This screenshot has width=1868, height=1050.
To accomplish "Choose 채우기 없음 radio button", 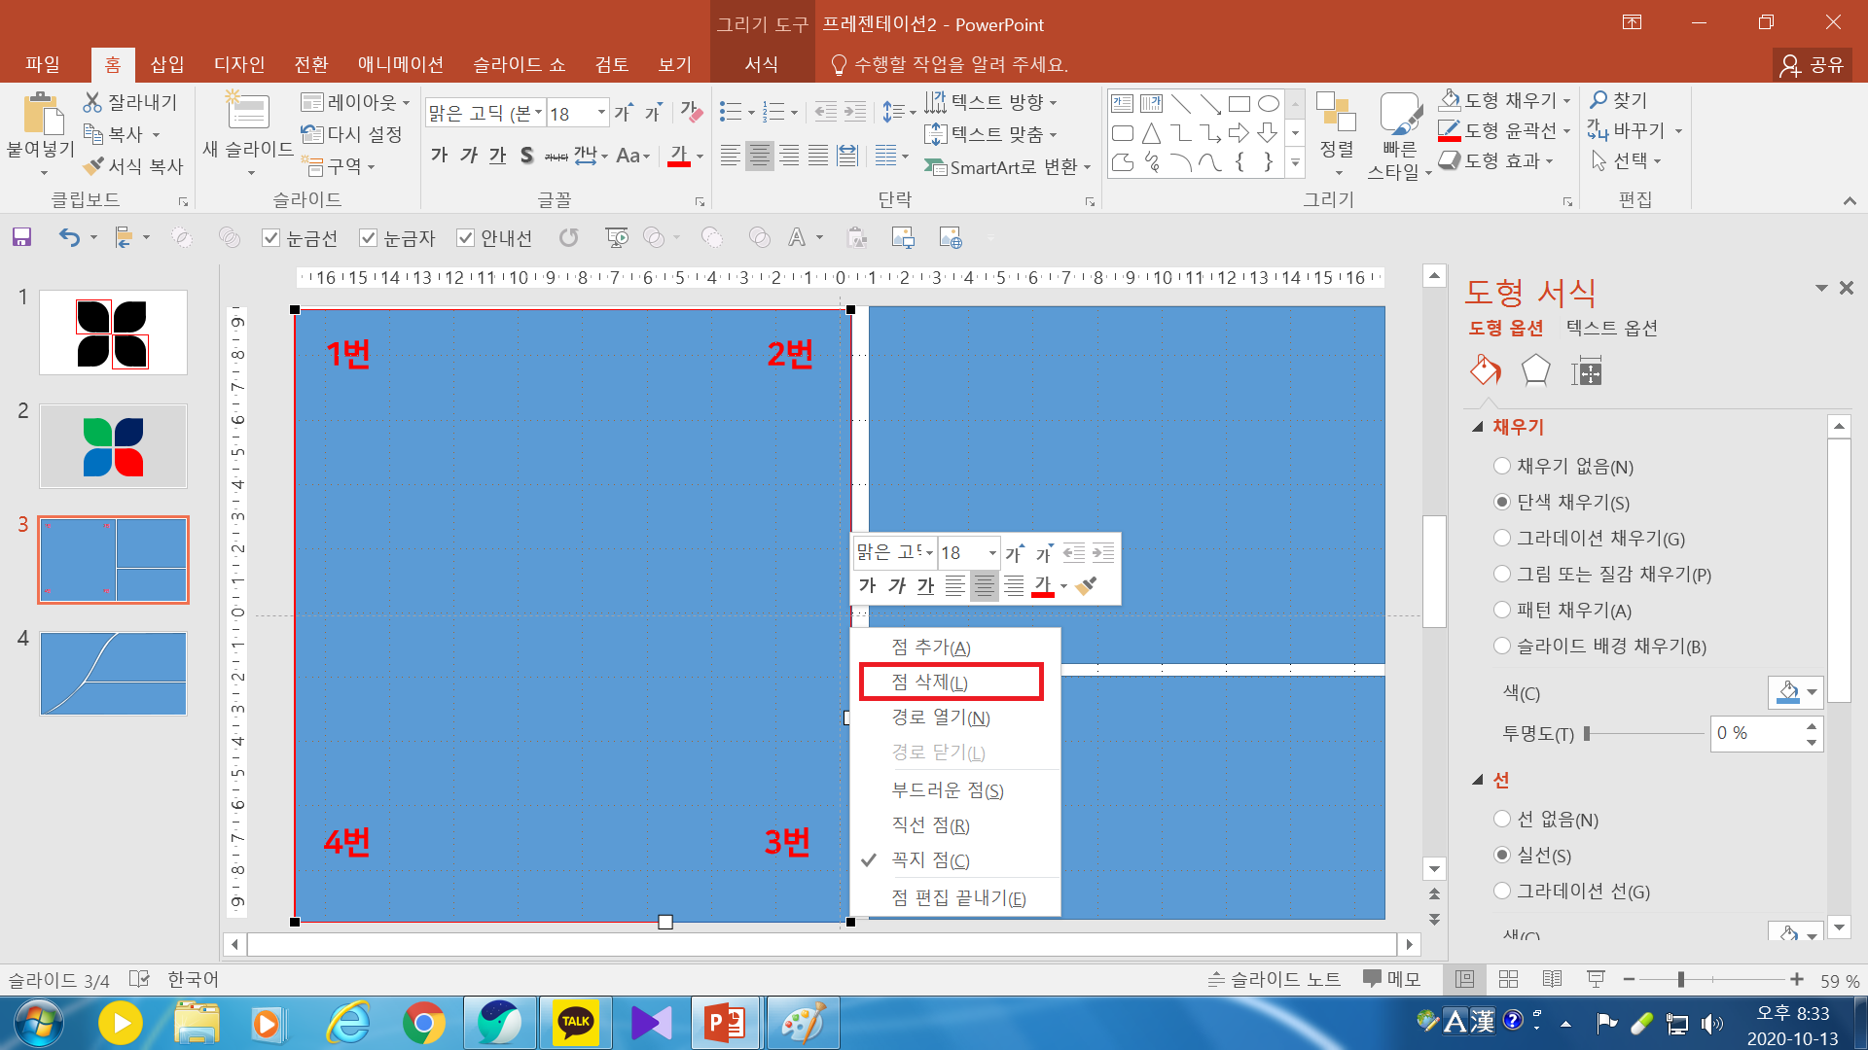I will pos(1502,466).
